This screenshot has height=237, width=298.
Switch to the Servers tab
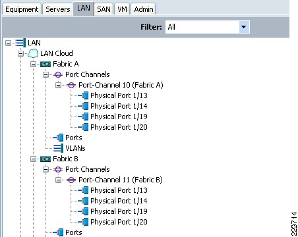(x=58, y=9)
